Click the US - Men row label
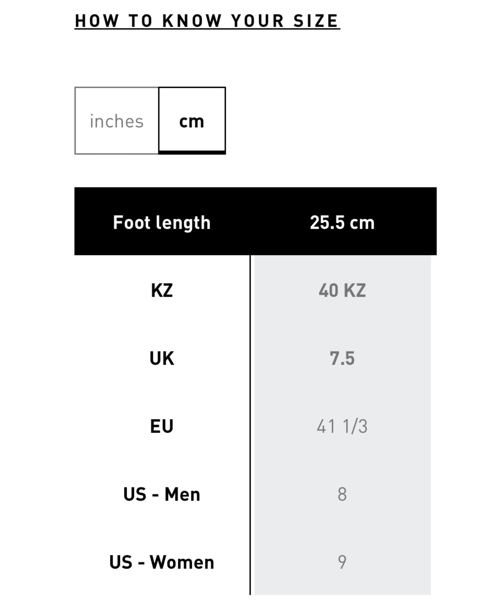 pos(162,494)
